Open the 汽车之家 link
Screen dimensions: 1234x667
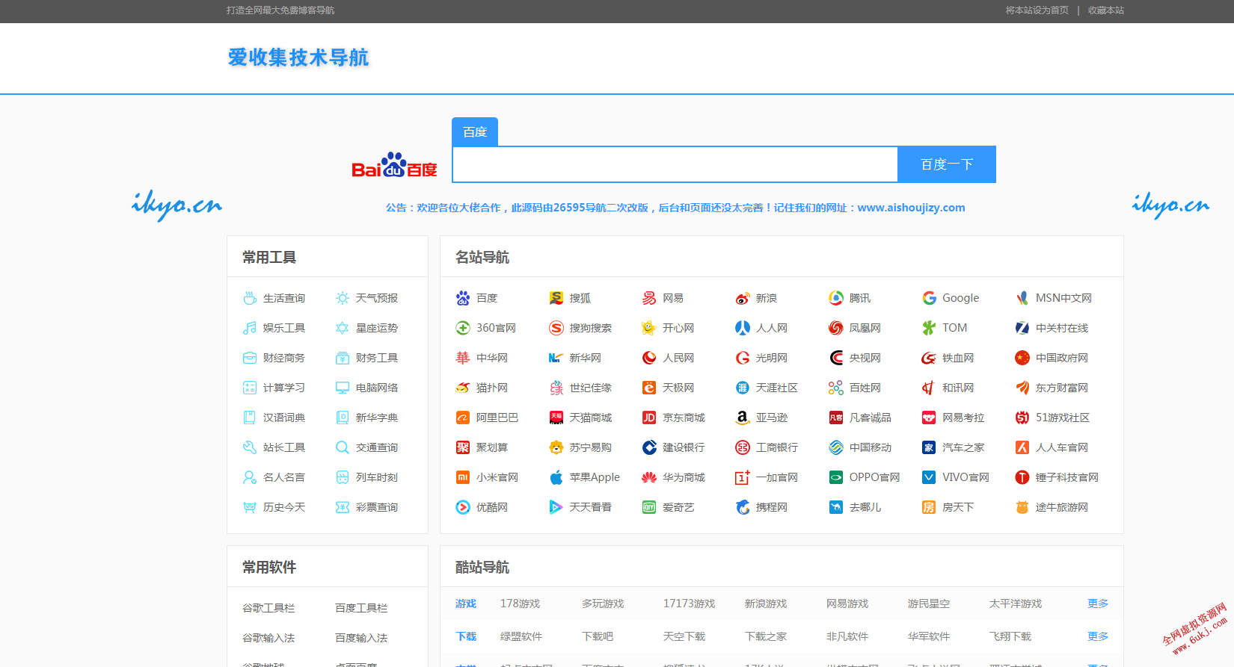[963, 447]
